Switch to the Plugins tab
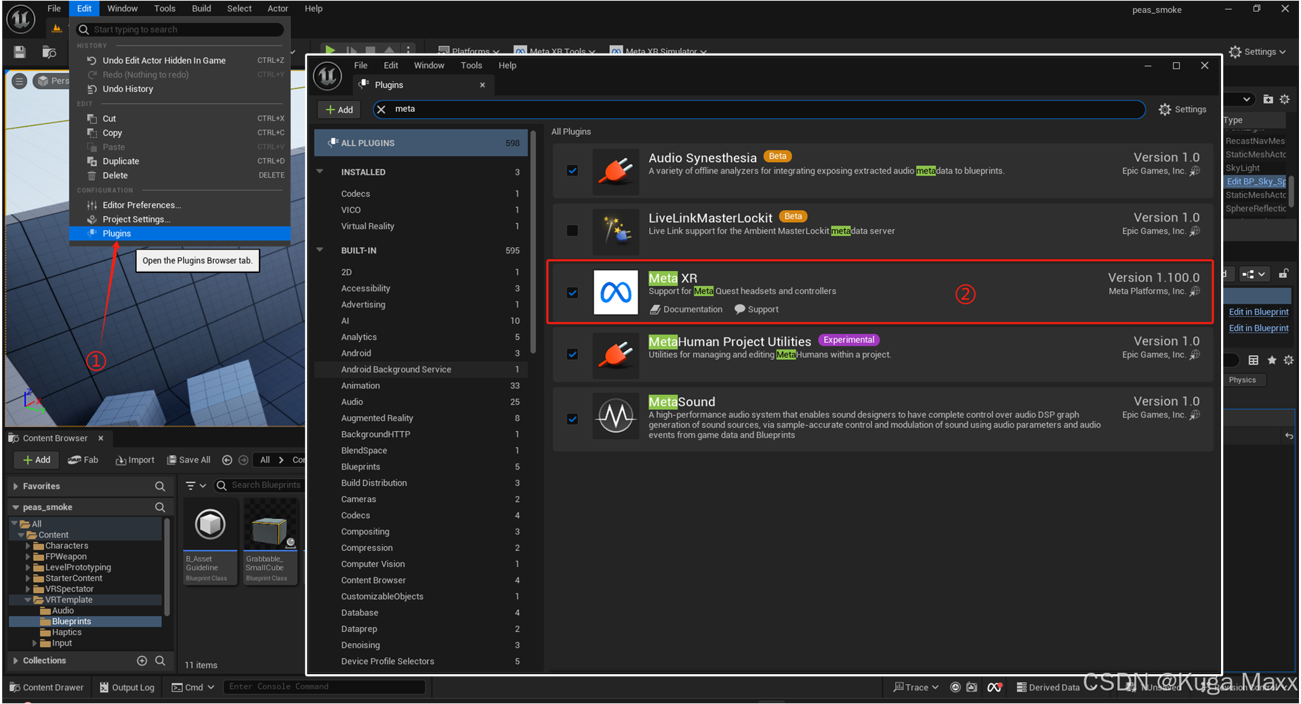Viewport: 1301px width, 704px height. (x=422, y=85)
